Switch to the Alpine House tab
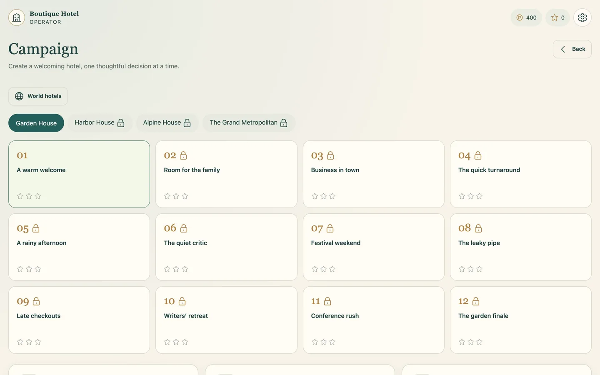 tap(167, 123)
